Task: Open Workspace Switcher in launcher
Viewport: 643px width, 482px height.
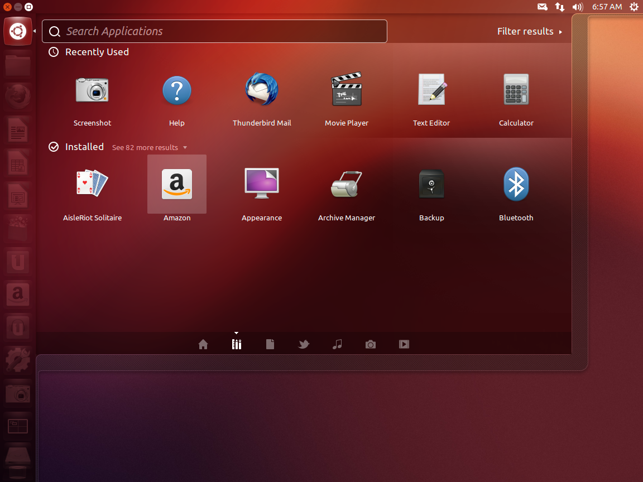Action: coord(18,426)
